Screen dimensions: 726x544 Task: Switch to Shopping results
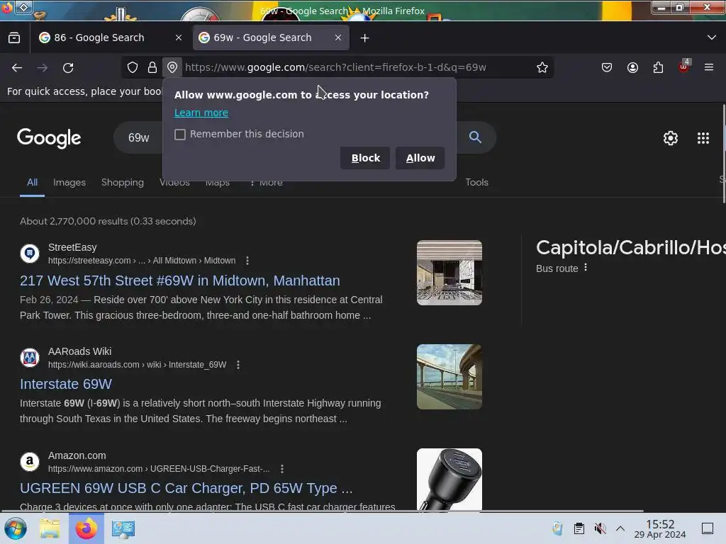pyautogui.click(x=123, y=182)
